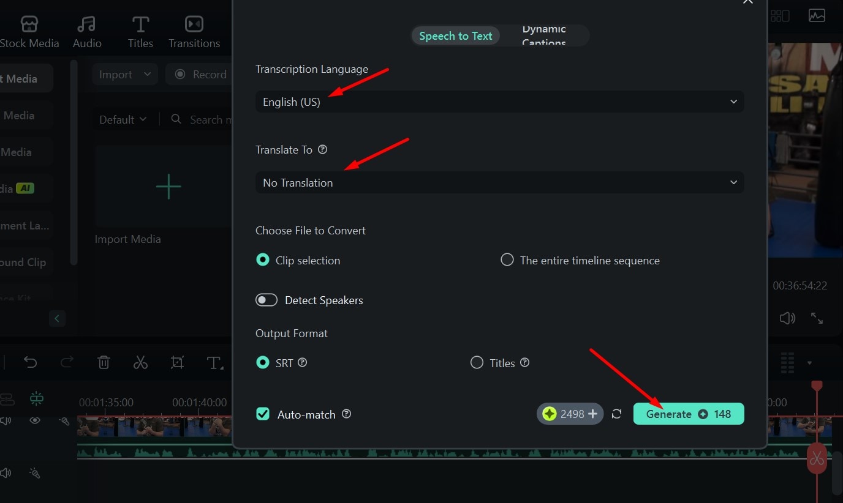Open the Stock Media tab
The image size is (843, 503).
[29, 32]
